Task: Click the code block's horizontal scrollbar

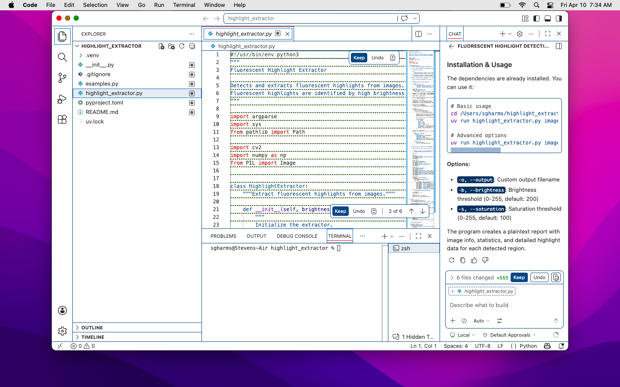Action: pos(475,150)
